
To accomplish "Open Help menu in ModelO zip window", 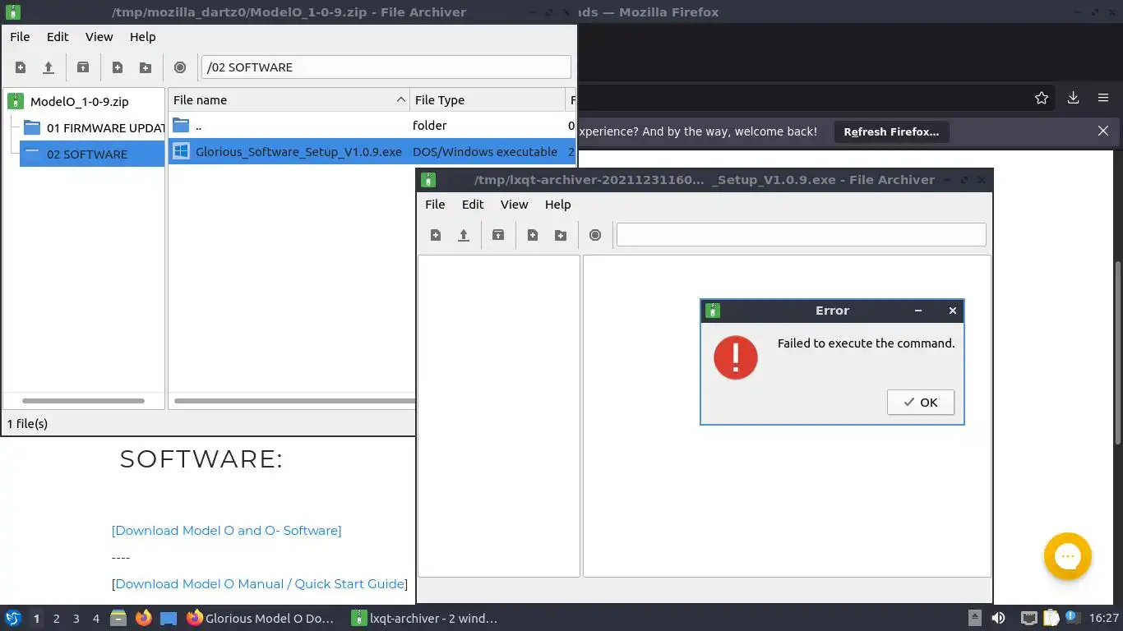I will pos(142,37).
